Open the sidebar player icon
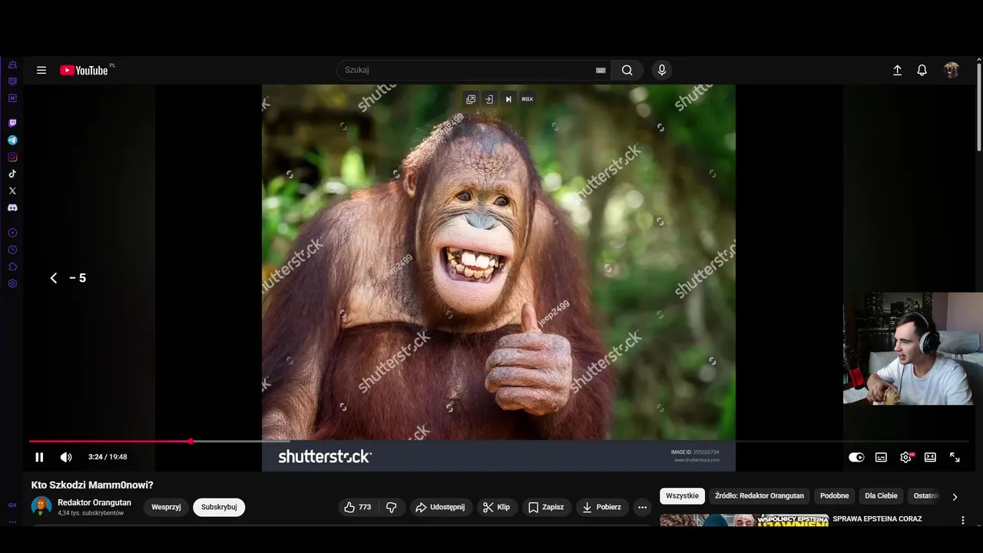Screen dimensions: 983x553 click(12, 233)
